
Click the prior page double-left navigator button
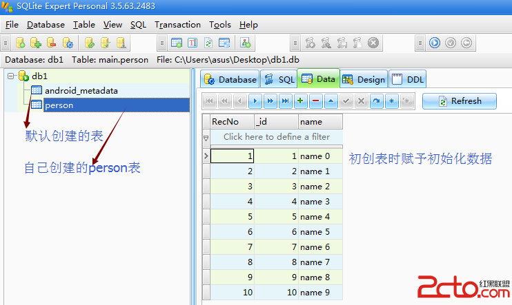click(224, 101)
